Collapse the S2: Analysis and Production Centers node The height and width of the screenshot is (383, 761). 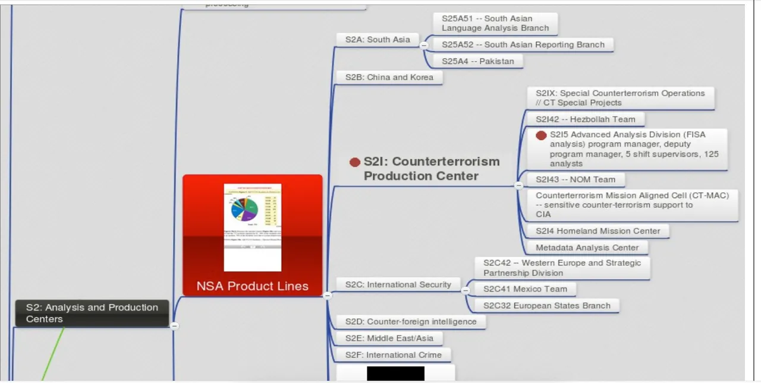(174, 325)
